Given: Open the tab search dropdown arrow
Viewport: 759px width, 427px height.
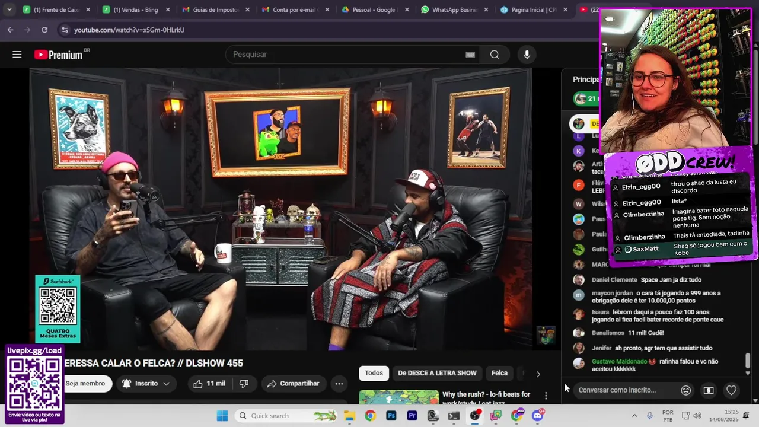Looking at the screenshot, I should point(9,9).
